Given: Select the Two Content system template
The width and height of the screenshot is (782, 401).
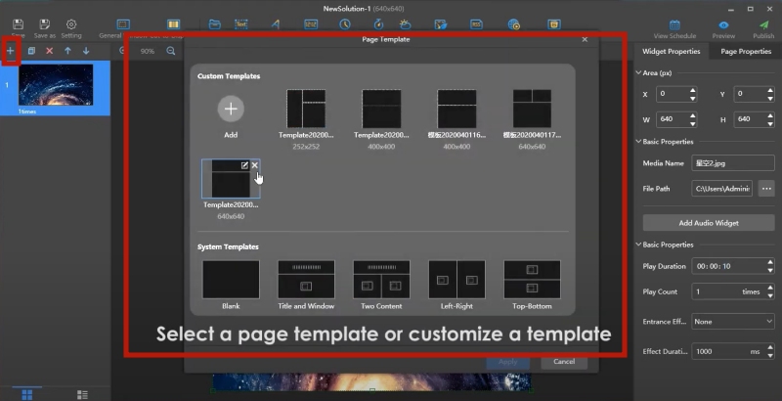Looking at the screenshot, I should click(381, 280).
